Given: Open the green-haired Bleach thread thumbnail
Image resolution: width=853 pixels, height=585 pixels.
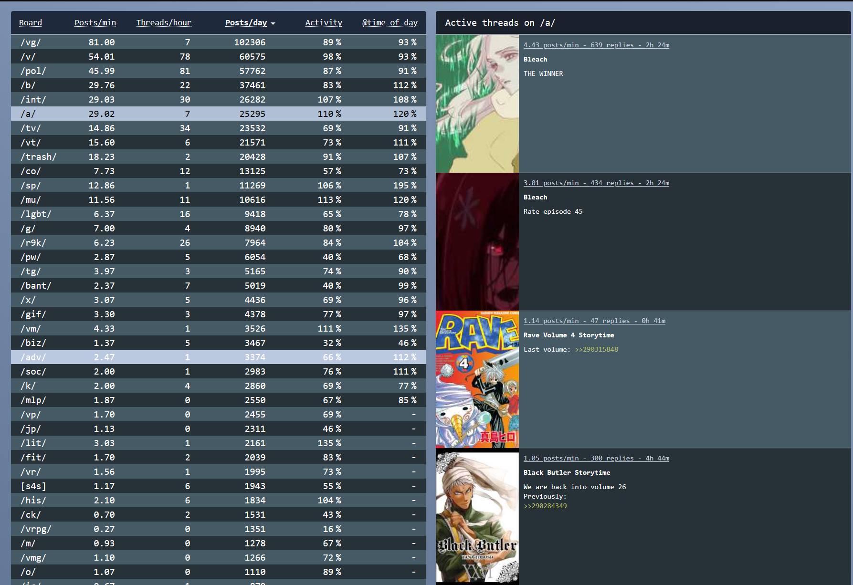Looking at the screenshot, I should tap(477, 104).
